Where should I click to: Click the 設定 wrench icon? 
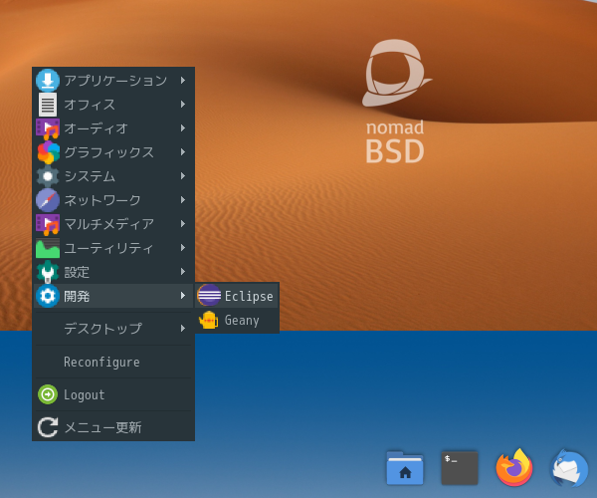[48, 272]
